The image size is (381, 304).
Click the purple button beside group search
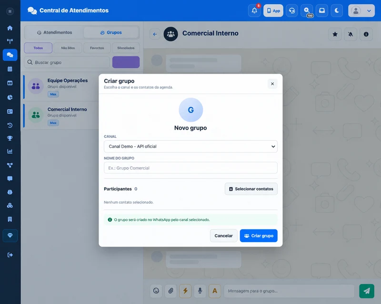click(126, 62)
